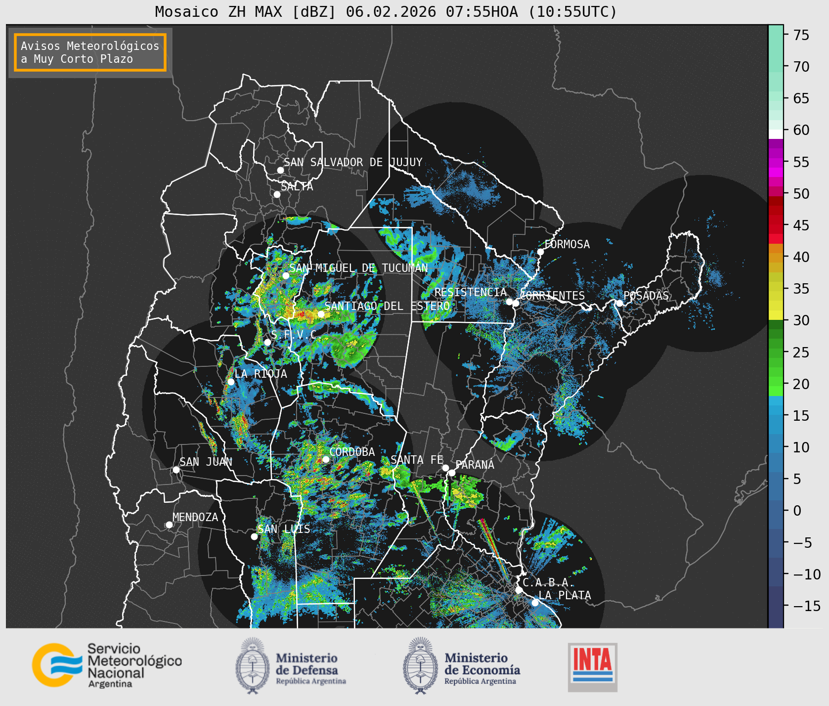Select the La Rioja city dot
This screenshot has height=706, width=829.
[231, 382]
